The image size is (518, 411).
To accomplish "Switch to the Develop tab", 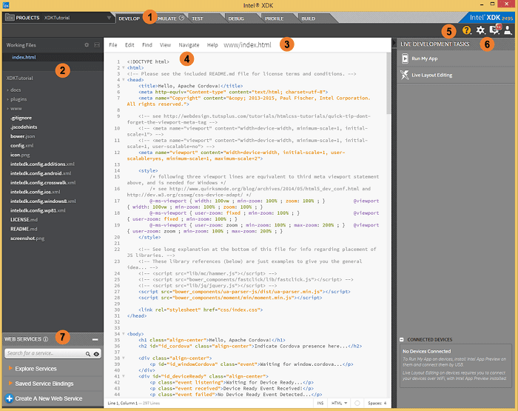I will [x=129, y=19].
